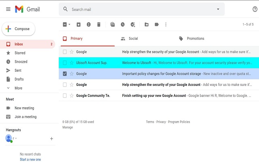Switch to the Social tab
259x162 pixels.
(x=133, y=38)
